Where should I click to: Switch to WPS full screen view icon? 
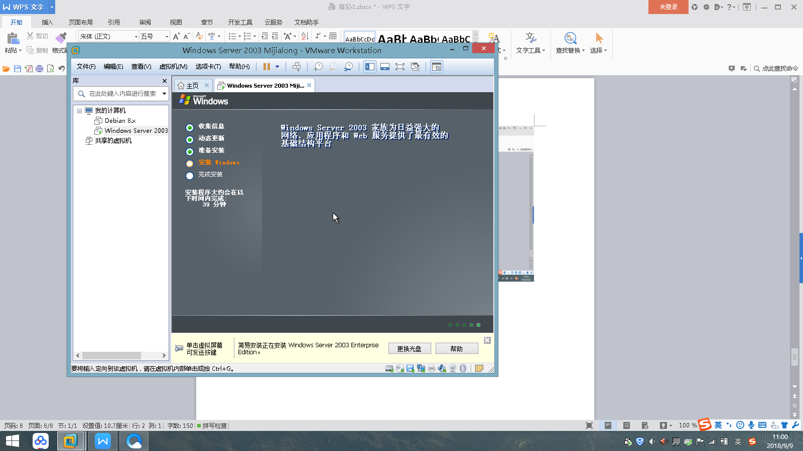pyautogui.click(x=589, y=425)
